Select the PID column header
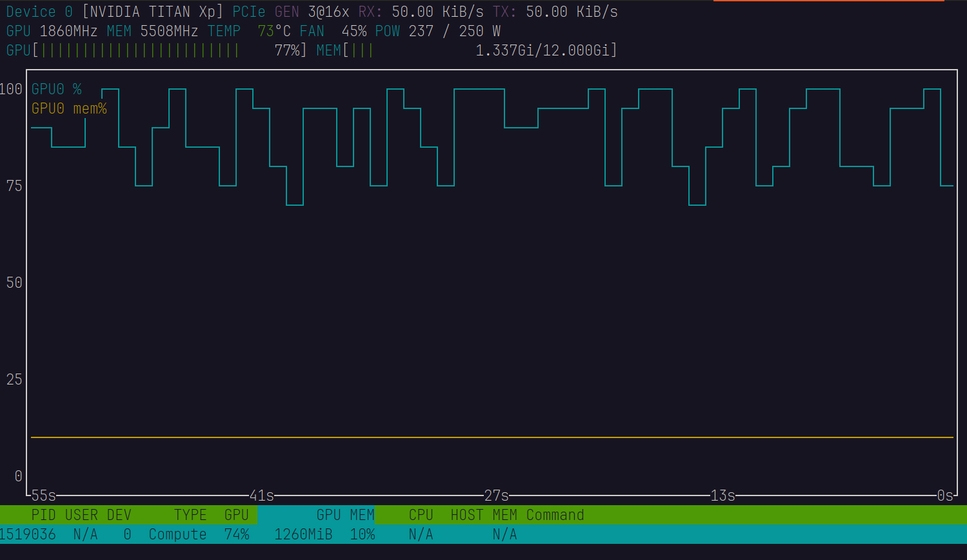The height and width of the screenshot is (560, 967). (43, 515)
